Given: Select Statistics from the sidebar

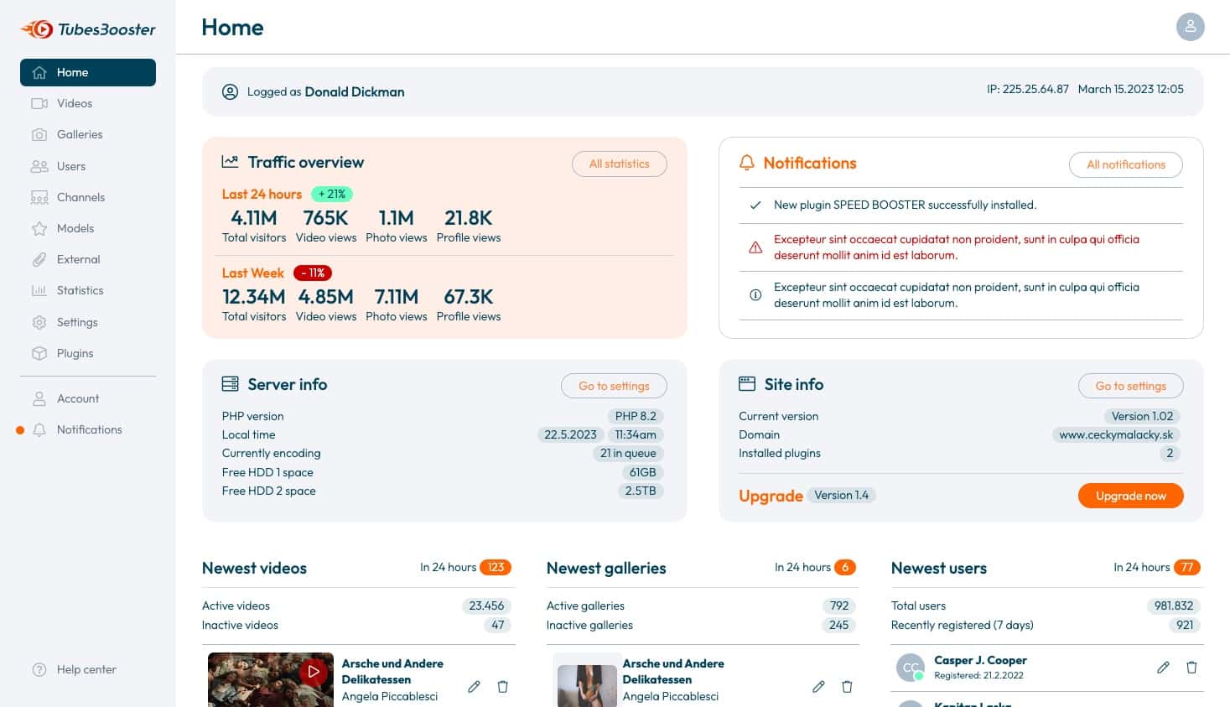Looking at the screenshot, I should pyautogui.click(x=80, y=290).
